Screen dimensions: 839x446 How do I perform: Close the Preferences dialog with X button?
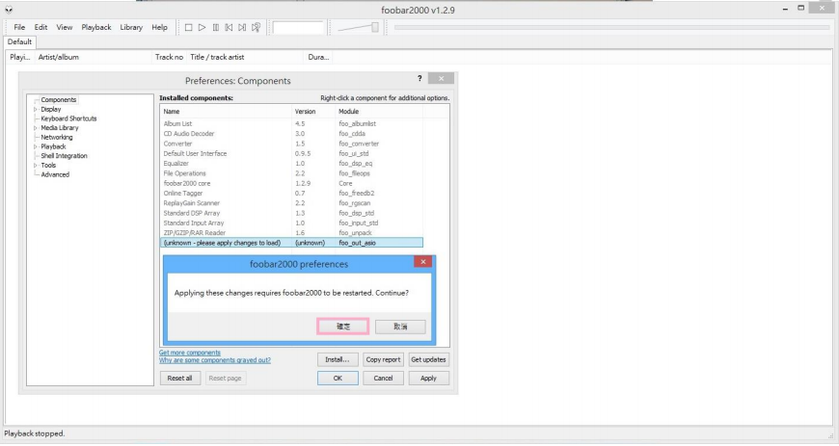click(x=441, y=79)
